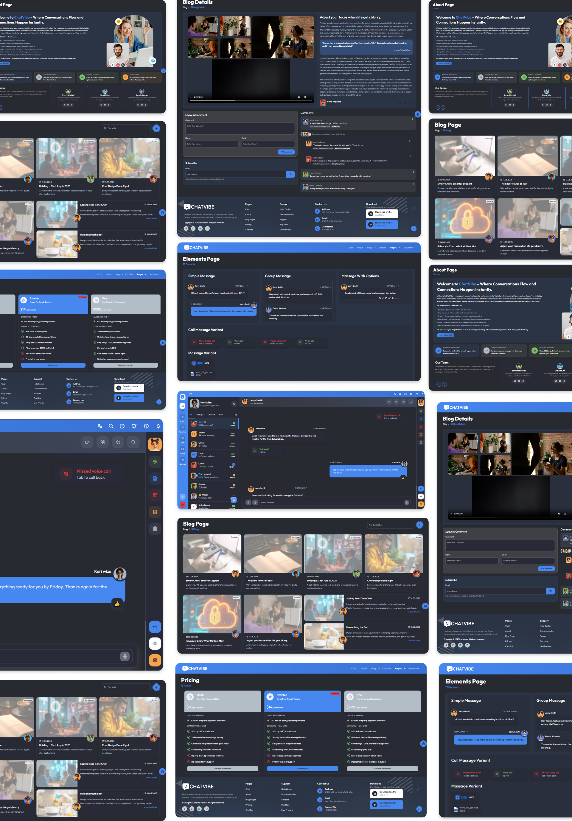Screen dimensions: 572x821
Task: Open the options menu on Alice Monroe's comment
Action: [412, 119]
